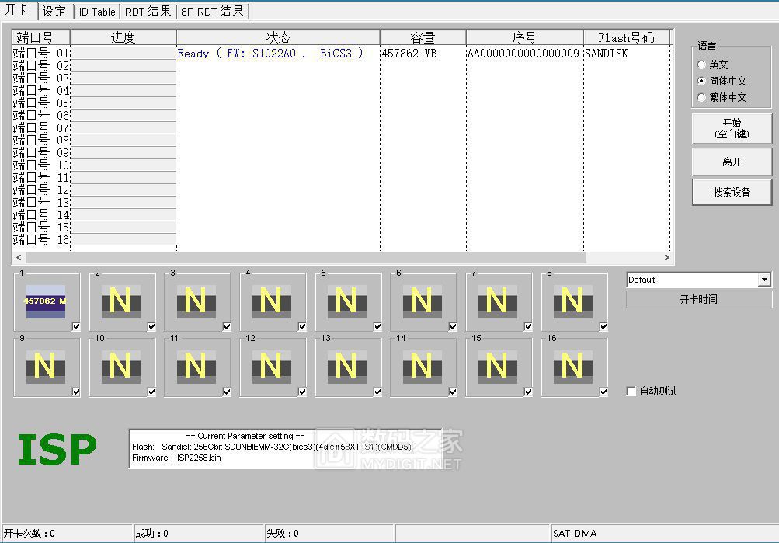Uncheck the port 4 enable checkbox
Image resolution: width=779 pixels, height=543 pixels.
coord(302,326)
